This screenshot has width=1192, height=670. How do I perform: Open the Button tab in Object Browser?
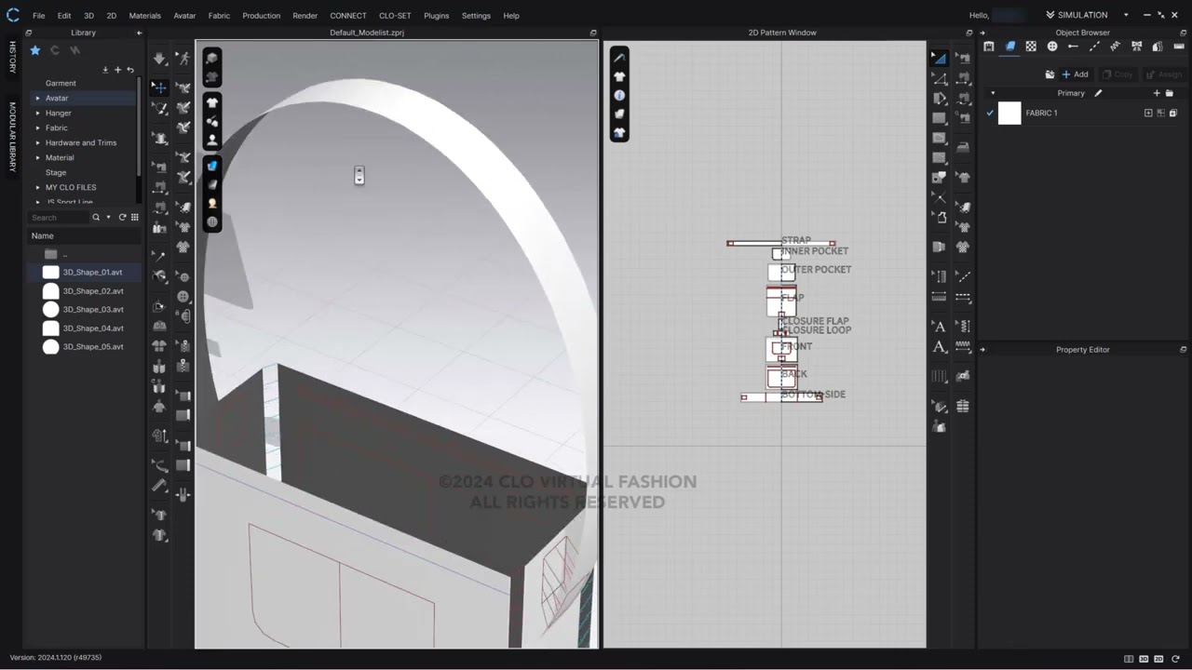(x=1052, y=47)
